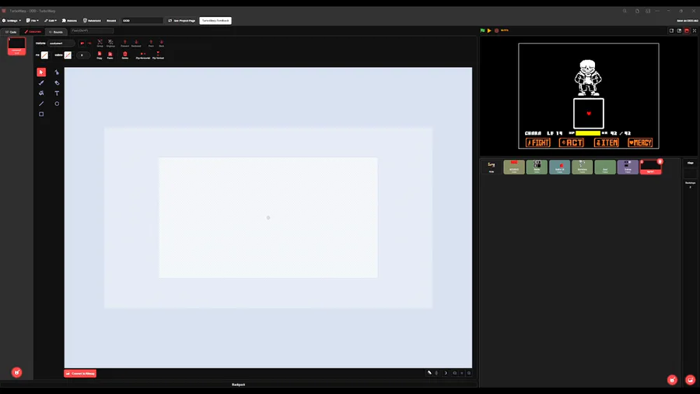Move the selection Forward one layer

coord(125,43)
